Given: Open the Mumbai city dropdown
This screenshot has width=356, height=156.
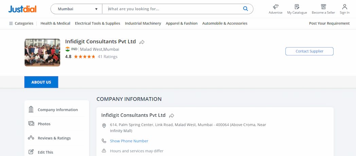Looking at the screenshot, I should click(76, 9).
